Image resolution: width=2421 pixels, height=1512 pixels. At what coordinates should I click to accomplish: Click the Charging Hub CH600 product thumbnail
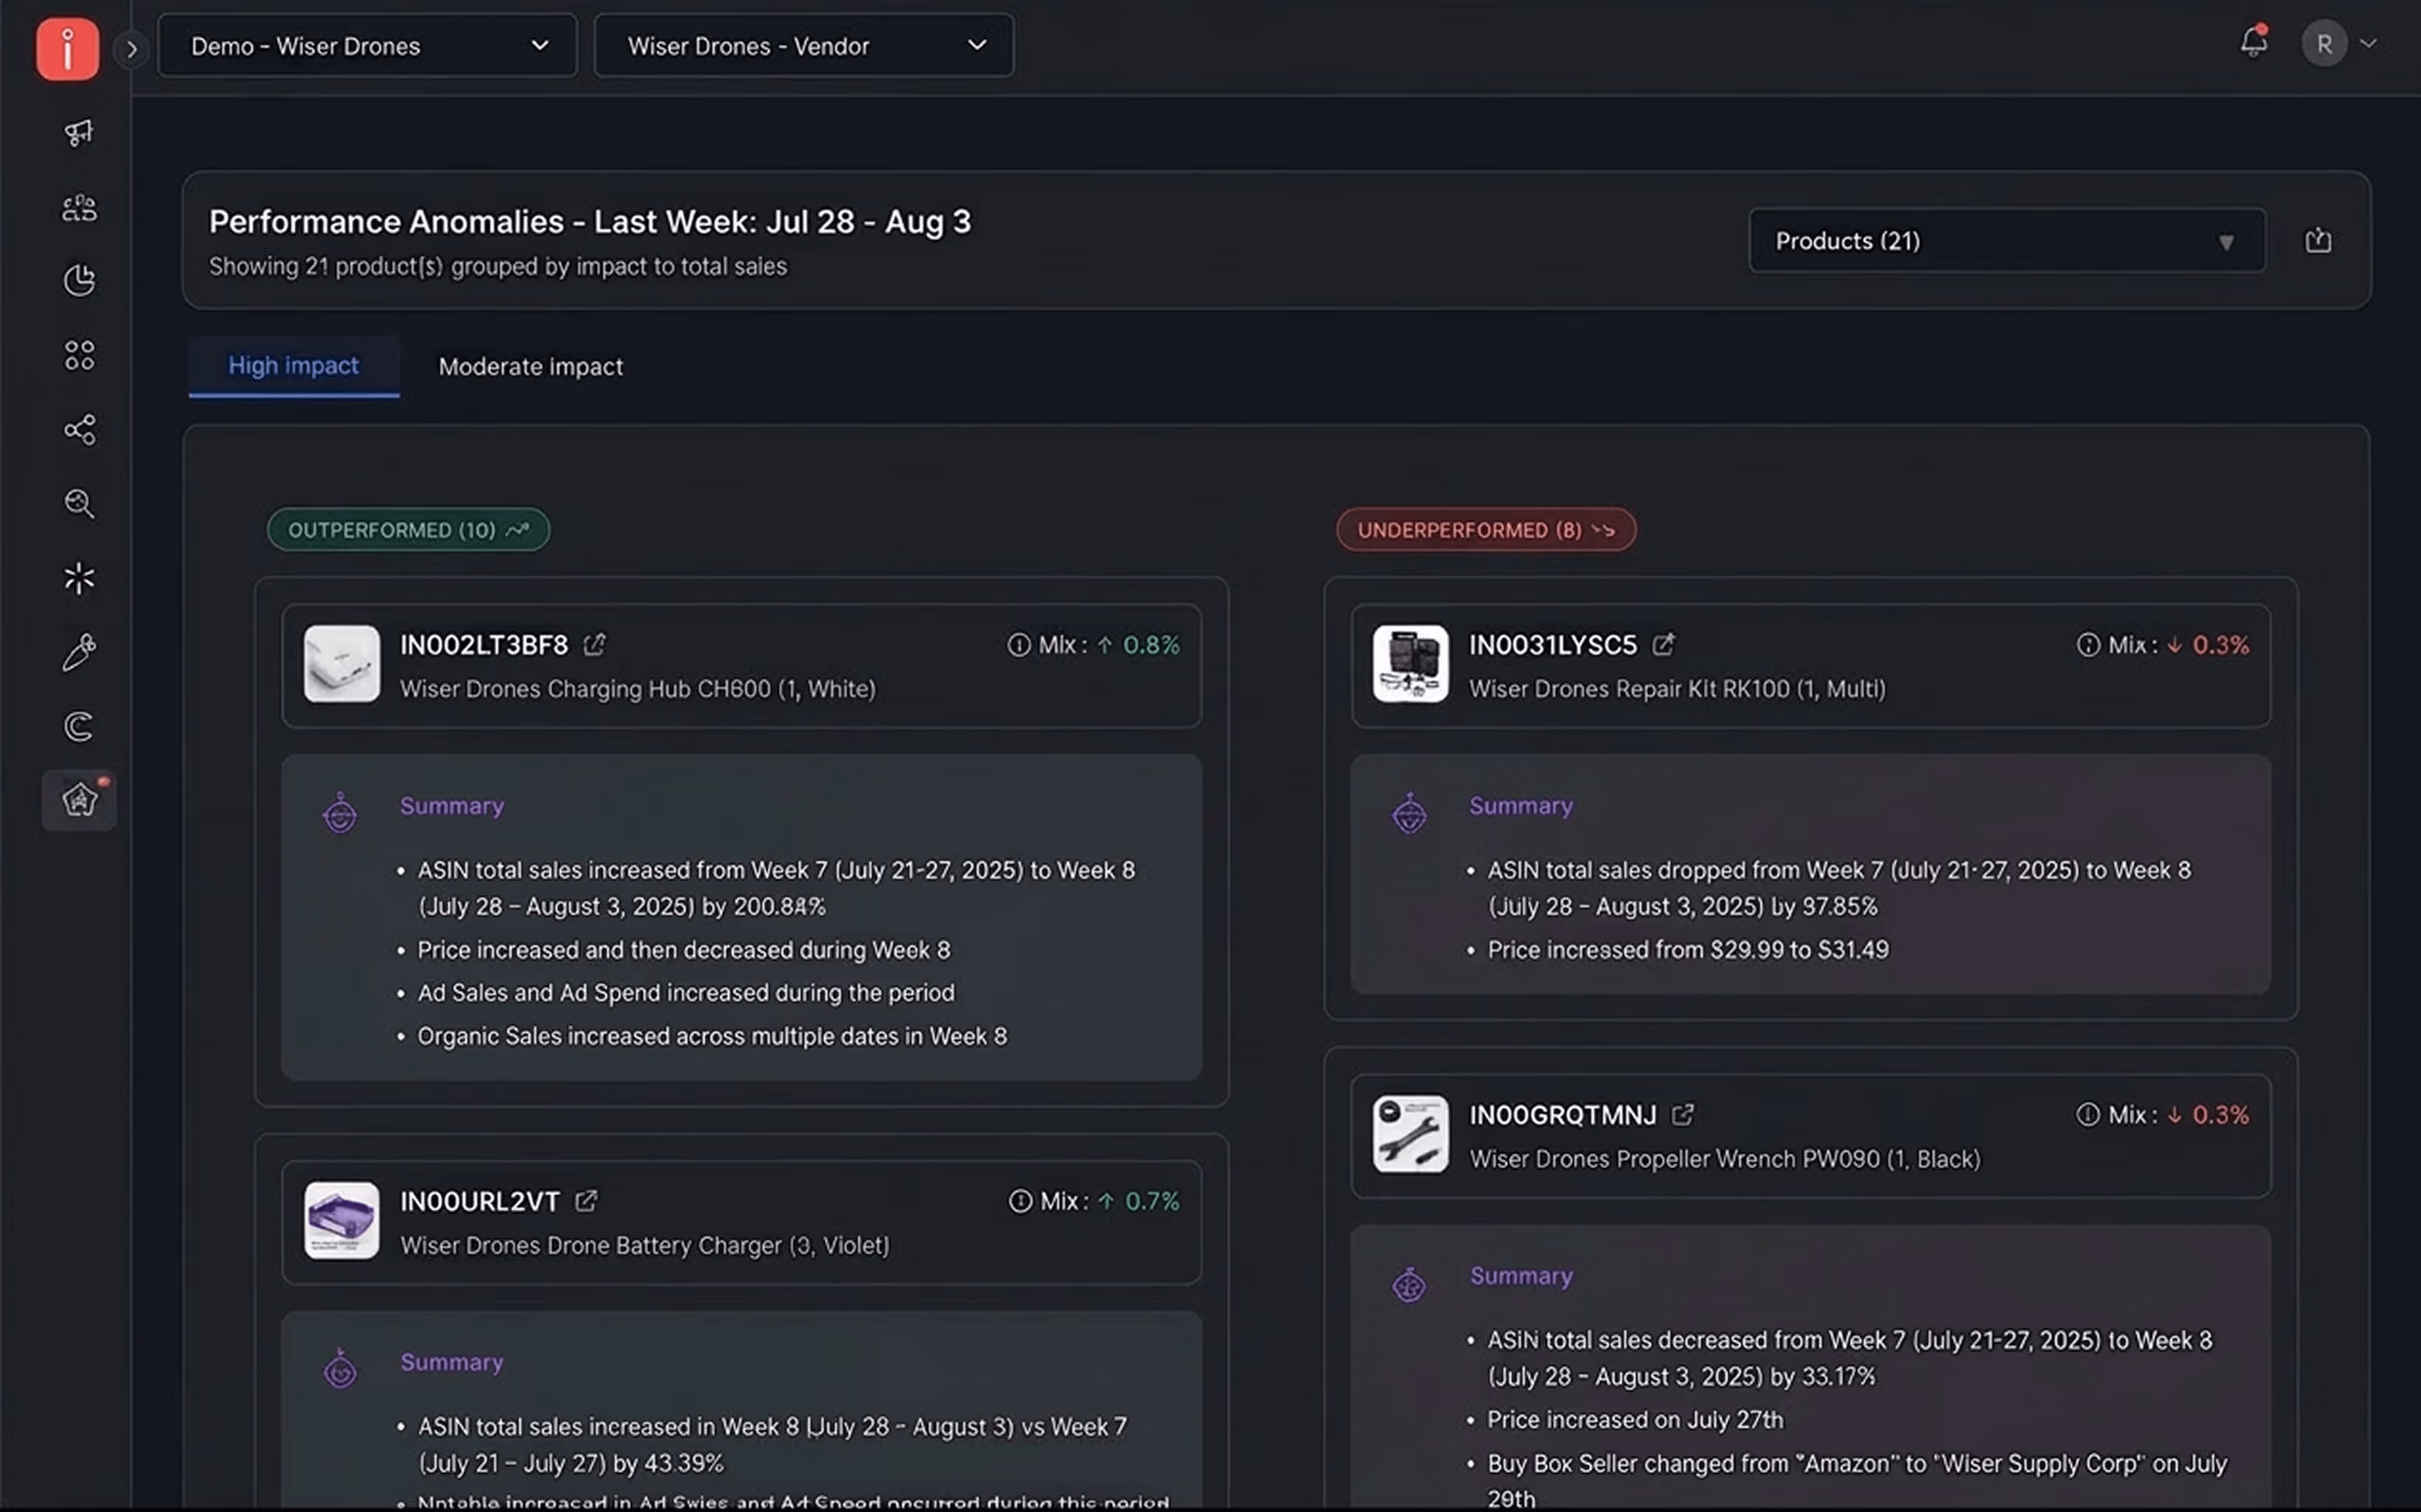pyautogui.click(x=341, y=664)
